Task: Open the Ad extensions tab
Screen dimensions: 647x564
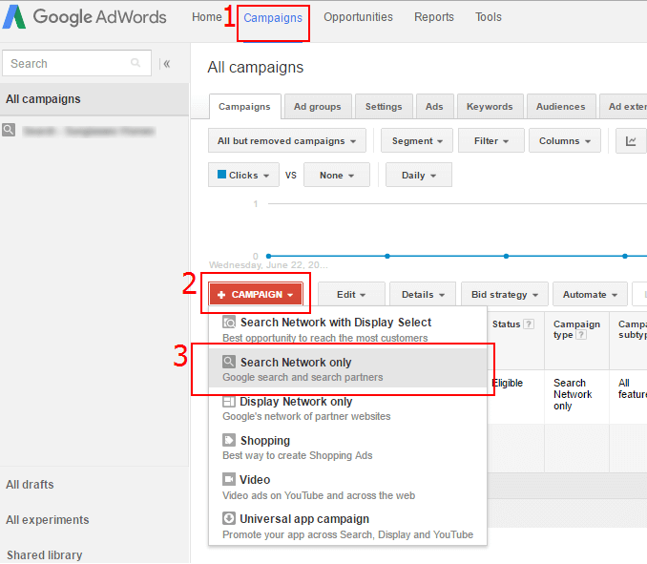Action: point(623,107)
